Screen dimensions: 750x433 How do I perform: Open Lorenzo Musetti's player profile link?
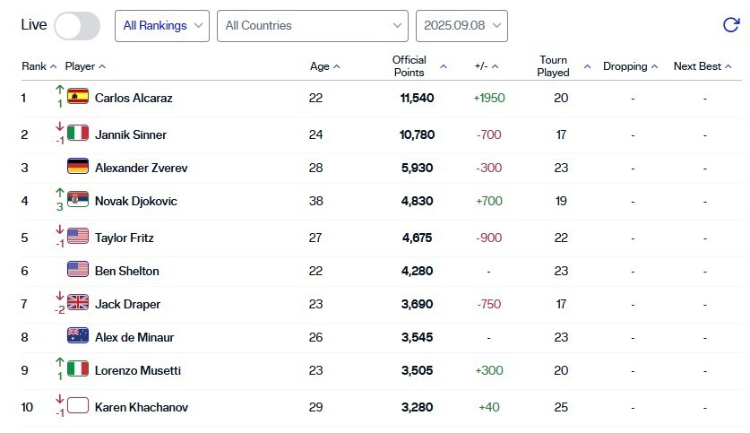pos(139,370)
